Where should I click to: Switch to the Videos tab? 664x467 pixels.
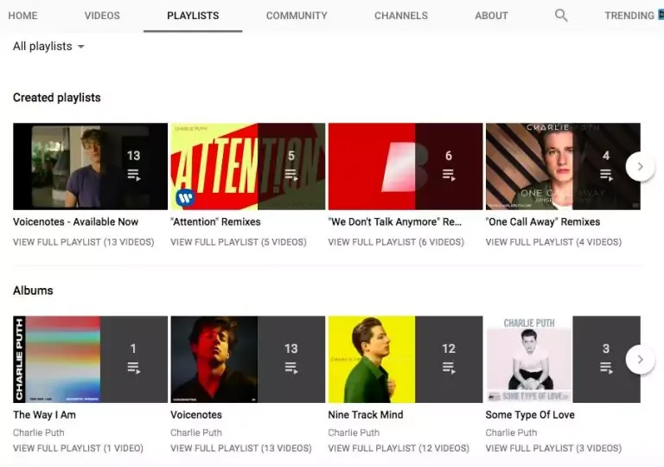pyautogui.click(x=102, y=16)
